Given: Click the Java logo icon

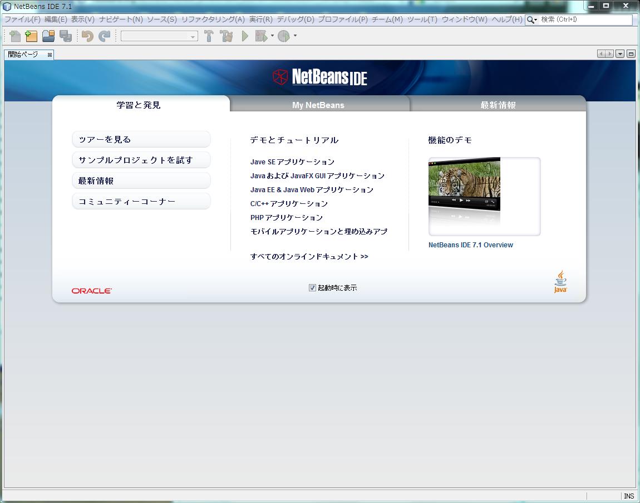Looking at the screenshot, I should 560,281.
